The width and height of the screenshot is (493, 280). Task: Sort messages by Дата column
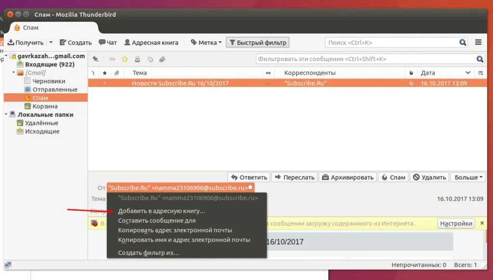pos(445,73)
